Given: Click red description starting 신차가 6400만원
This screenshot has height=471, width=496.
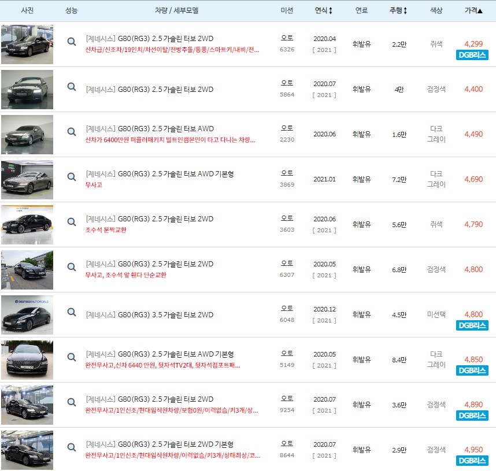Looking at the screenshot, I should pyautogui.click(x=170, y=140).
